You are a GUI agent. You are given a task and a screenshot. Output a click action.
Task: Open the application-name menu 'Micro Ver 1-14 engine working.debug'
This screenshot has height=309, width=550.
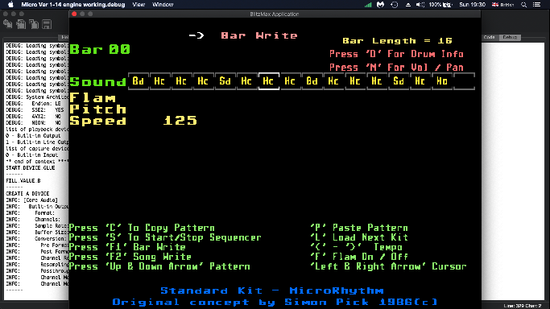[x=73, y=5]
